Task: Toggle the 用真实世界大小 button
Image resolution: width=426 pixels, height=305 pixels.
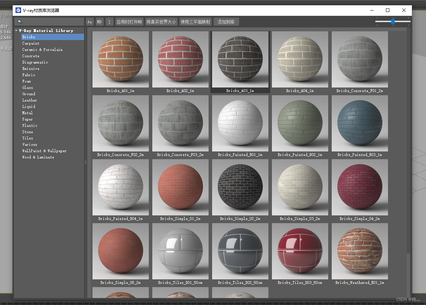Action: pyautogui.click(x=161, y=22)
